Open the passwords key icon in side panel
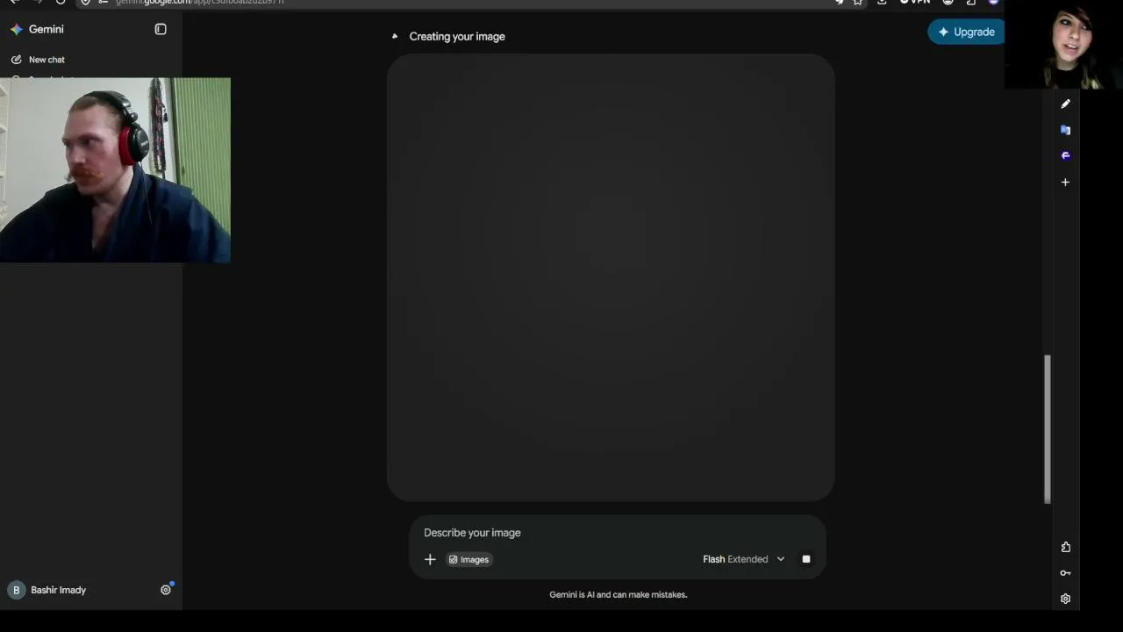The height and width of the screenshot is (632, 1123). [1065, 573]
